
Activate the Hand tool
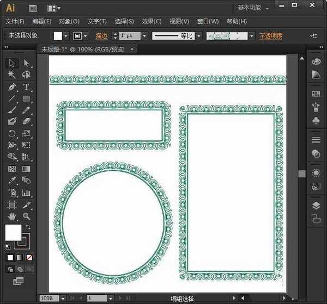[x=12, y=216]
